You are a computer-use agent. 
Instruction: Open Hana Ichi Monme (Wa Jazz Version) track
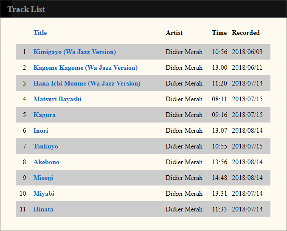coord(87,83)
